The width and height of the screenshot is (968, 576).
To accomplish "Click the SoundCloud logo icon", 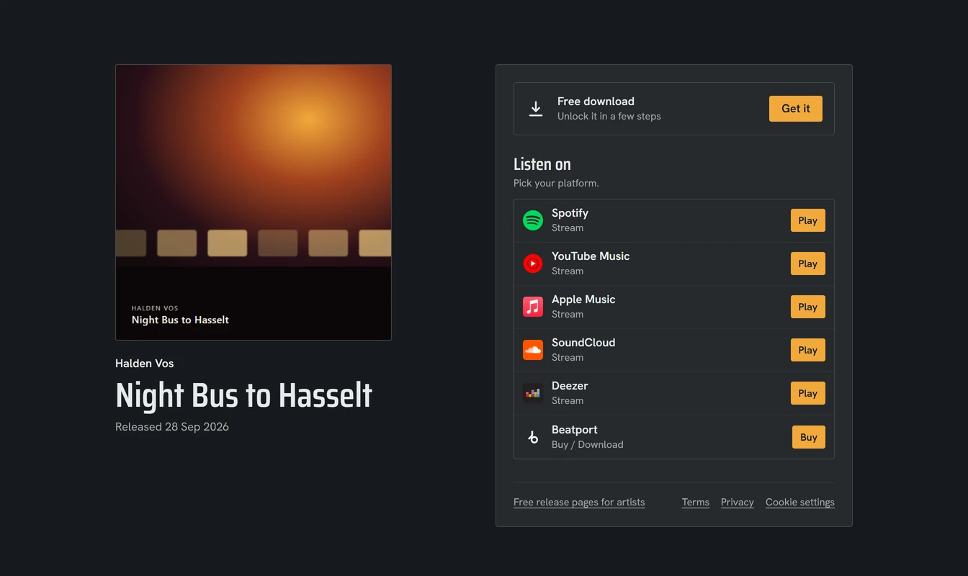I will click(533, 350).
